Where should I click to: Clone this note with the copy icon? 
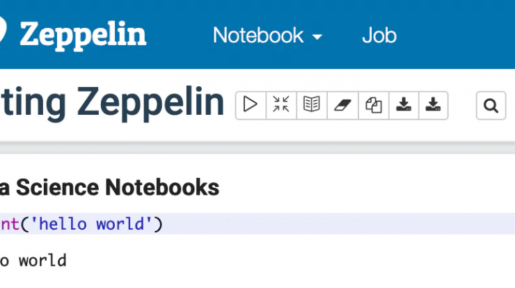(374, 105)
